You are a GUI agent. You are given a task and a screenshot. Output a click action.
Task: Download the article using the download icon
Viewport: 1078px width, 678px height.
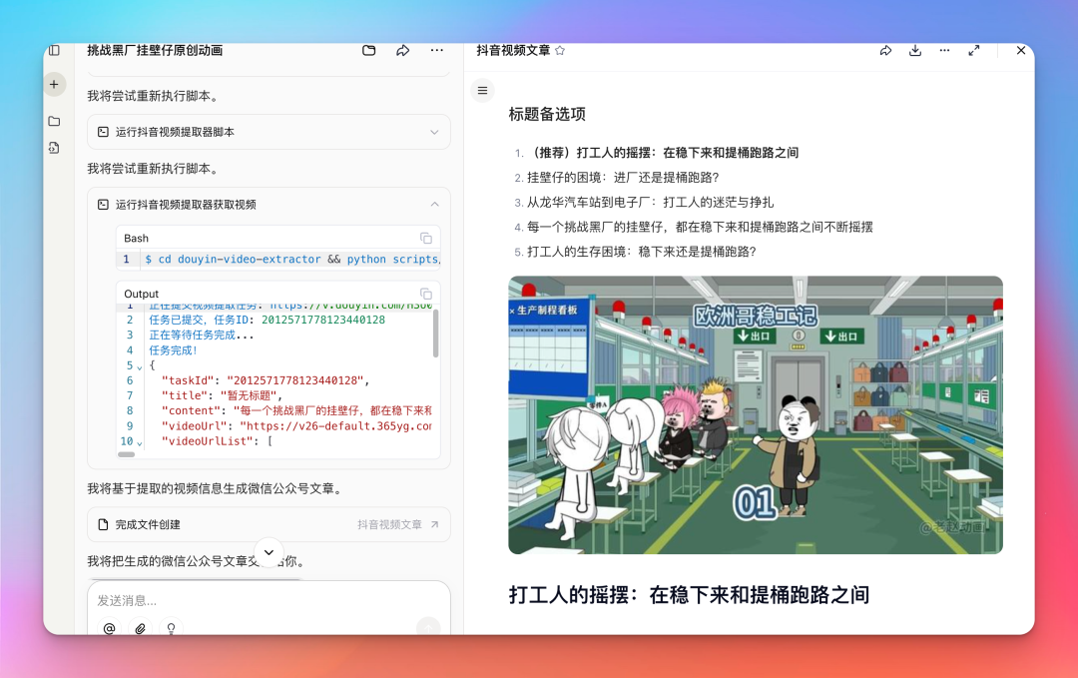(x=914, y=49)
